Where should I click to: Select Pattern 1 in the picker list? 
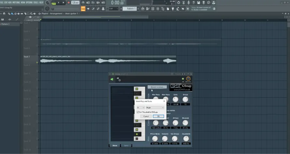[10, 24]
